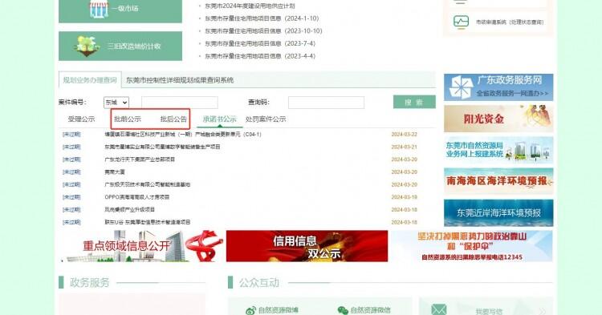Open the 广东政务服务网 banner
602x315 pixels.
click(498, 87)
